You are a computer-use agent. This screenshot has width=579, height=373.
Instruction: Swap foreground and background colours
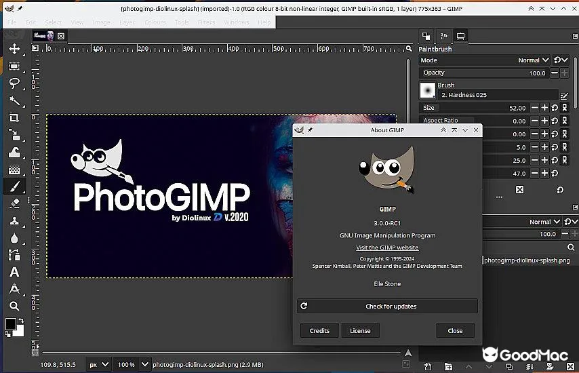(22, 320)
